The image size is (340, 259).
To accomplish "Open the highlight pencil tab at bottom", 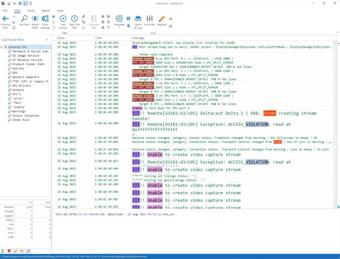I will point(15,251).
